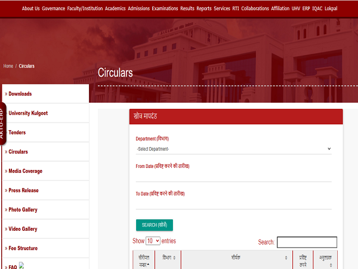Viewport: 358px width, 269px height.
Task: Open Lokpal in the top navigation
Action: [331, 8]
